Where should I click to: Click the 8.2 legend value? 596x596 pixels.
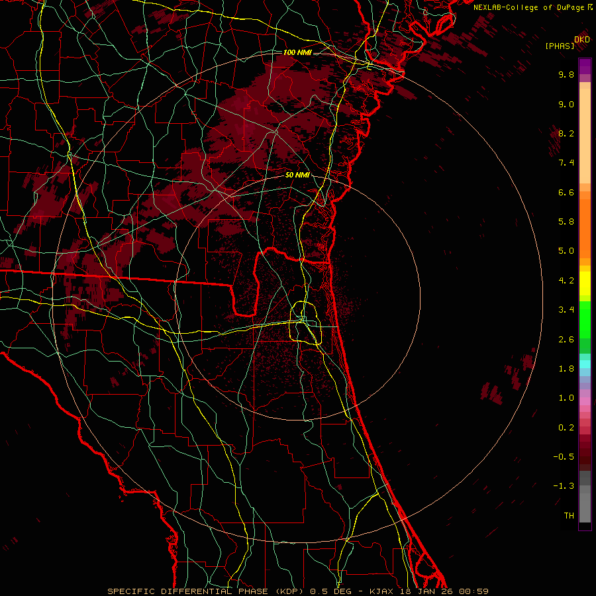[566, 133]
